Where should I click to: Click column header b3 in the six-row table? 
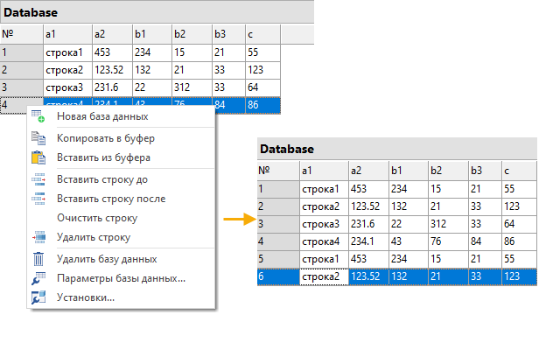click(x=485, y=171)
